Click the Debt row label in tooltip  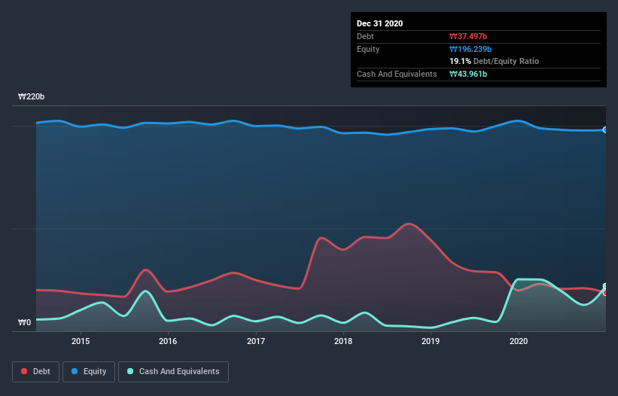[x=365, y=36]
